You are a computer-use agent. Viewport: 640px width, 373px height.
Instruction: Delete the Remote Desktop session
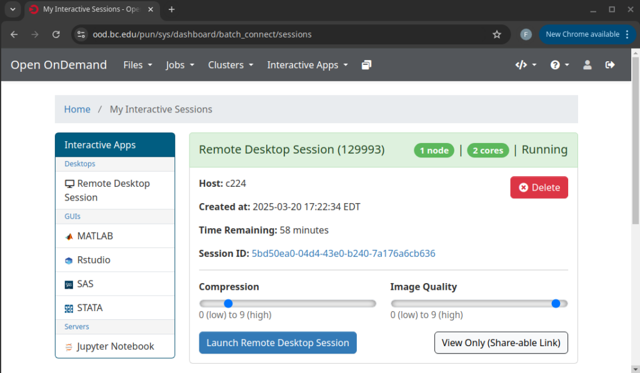pos(539,187)
